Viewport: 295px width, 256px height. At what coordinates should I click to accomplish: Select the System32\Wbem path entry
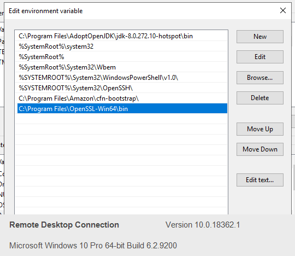[x=122, y=67]
